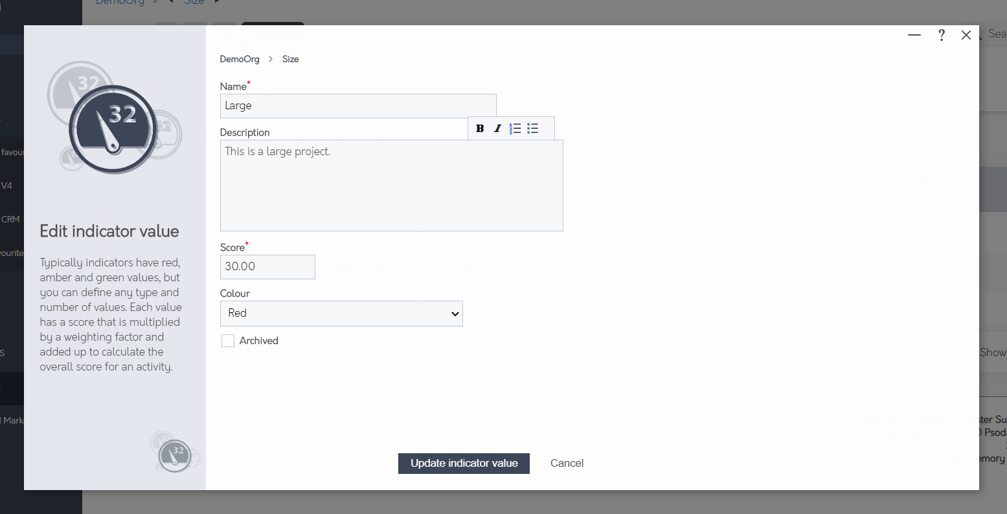Click inside the Name input field
Image resolution: width=1007 pixels, height=514 pixels.
pyautogui.click(x=358, y=105)
